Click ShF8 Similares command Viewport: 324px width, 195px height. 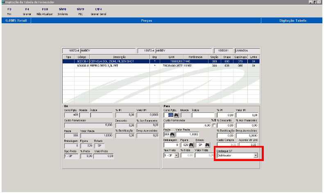(x=63, y=11)
